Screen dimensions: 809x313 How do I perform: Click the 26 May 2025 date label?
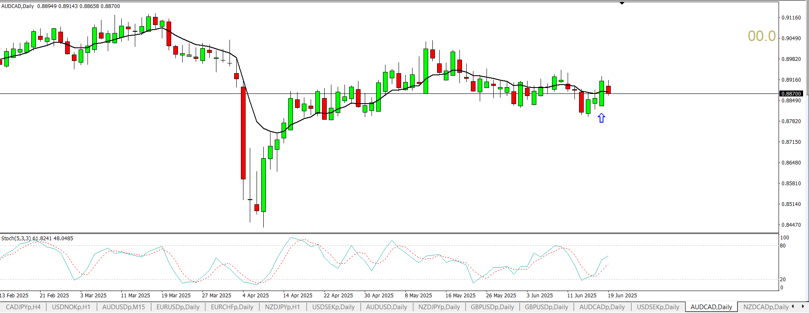pyautogui.click(x=501, y=296)
